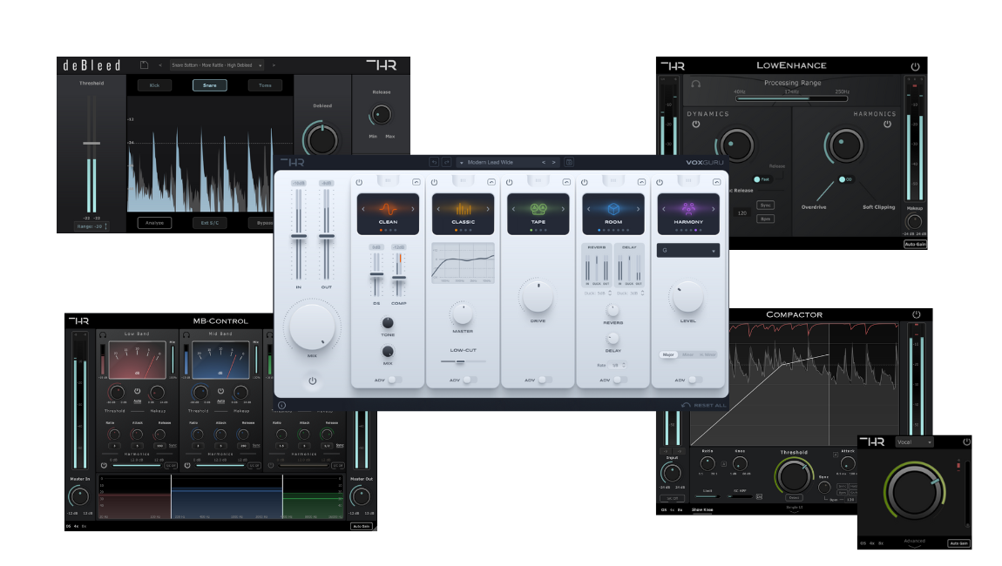Screen dimensions: 1002x566
Task: Enable the ADV switch in the ROOM module
Action: coord(619,381)
